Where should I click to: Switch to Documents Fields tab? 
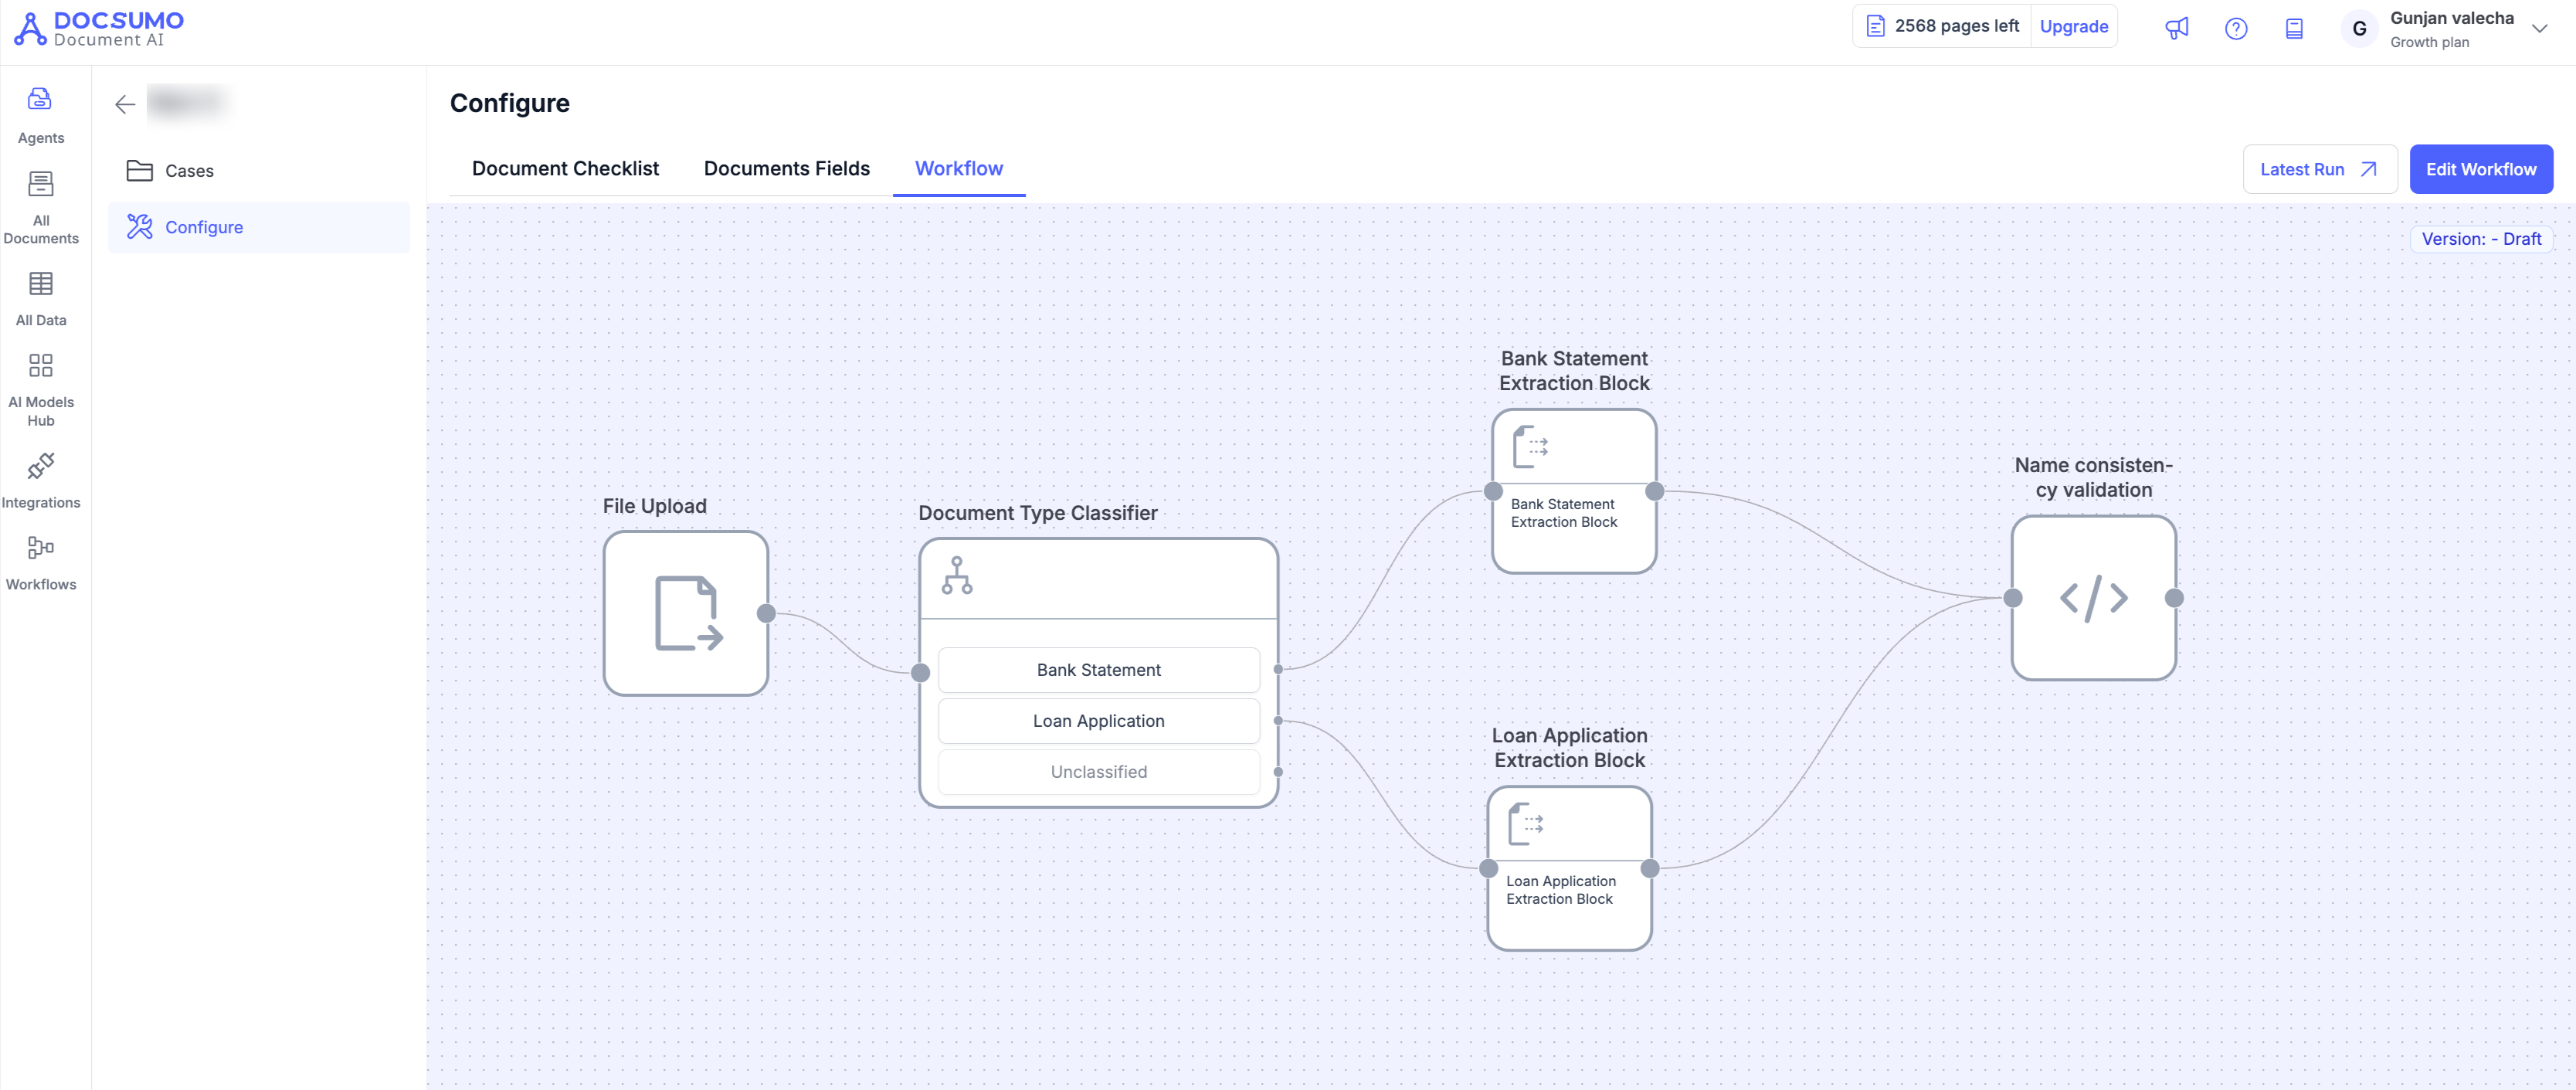(786, 168)
